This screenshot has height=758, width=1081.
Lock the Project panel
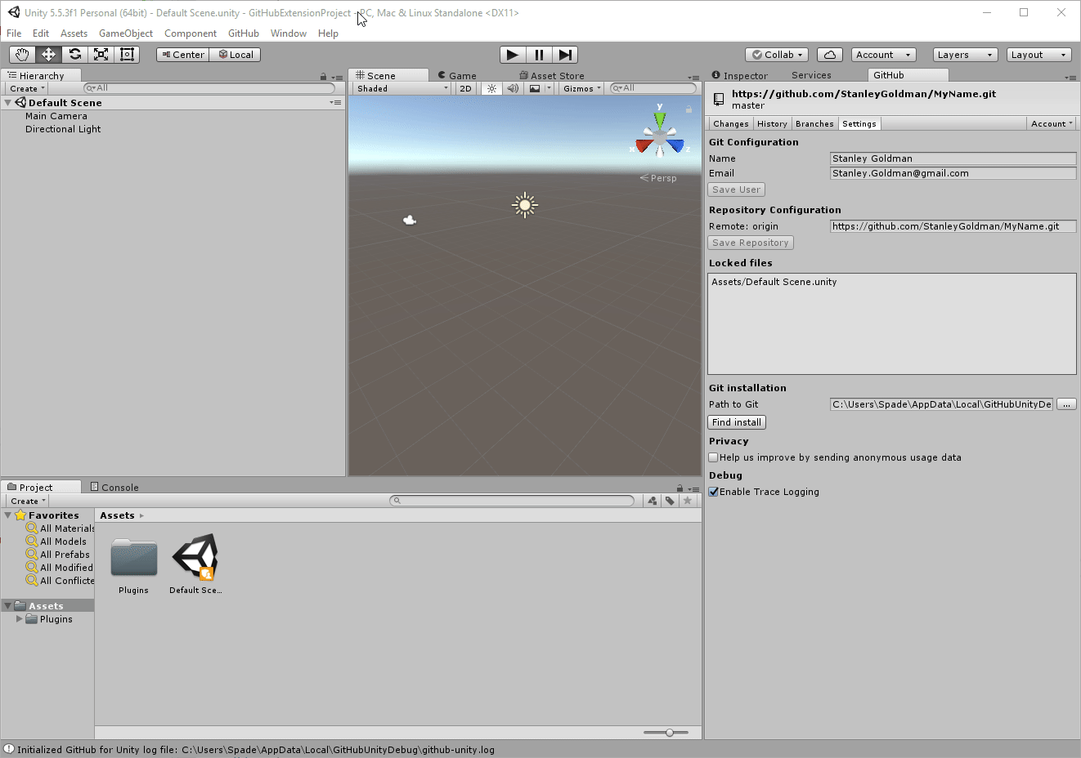pyautogui.click(x=680, y=488)
